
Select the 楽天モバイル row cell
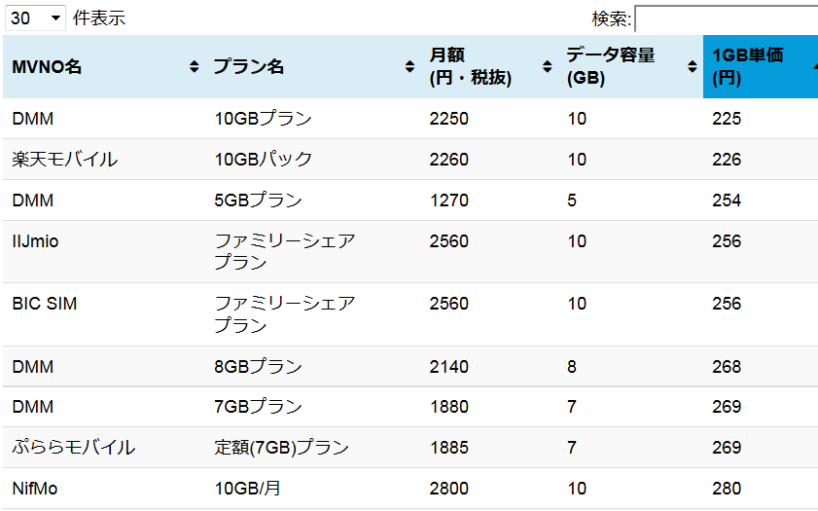[x=104, y=160]
